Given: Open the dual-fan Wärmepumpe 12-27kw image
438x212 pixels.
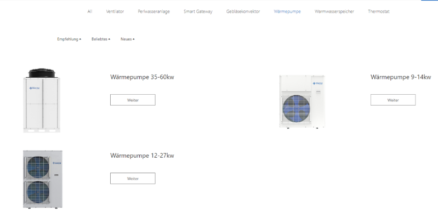Looking at the screenshot, I should (x=42, y=179).
